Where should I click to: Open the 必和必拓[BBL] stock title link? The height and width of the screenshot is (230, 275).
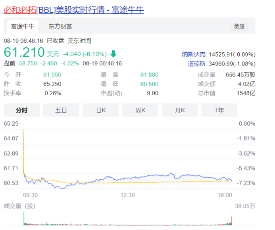tap(74, 10)
